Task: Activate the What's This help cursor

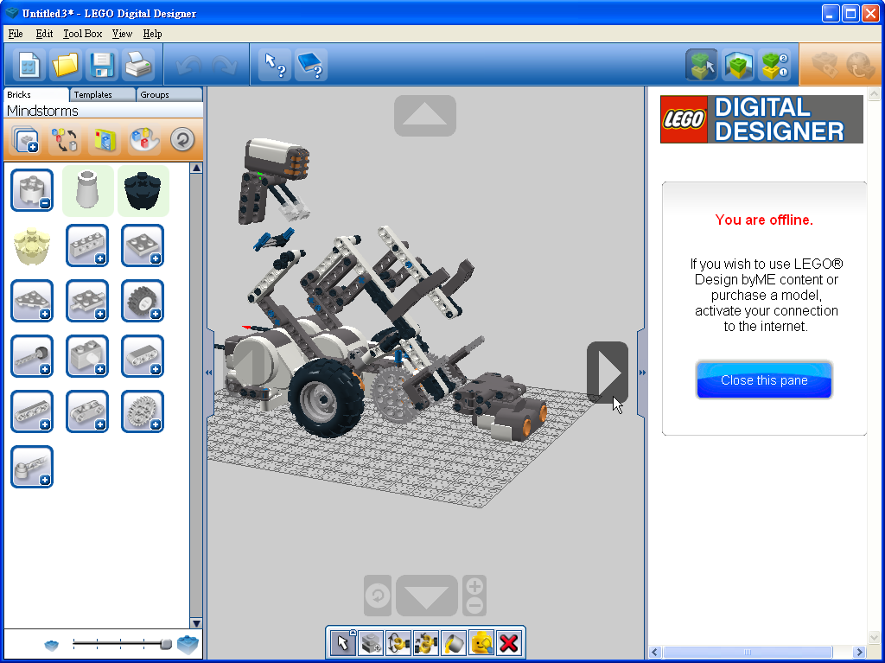Action: [x=275, y=65]
